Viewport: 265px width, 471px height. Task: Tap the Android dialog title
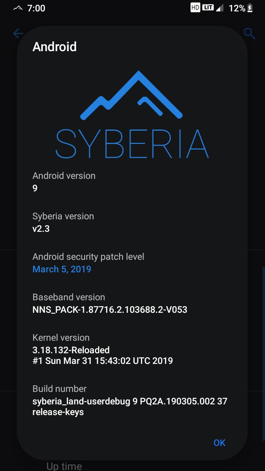54,47
